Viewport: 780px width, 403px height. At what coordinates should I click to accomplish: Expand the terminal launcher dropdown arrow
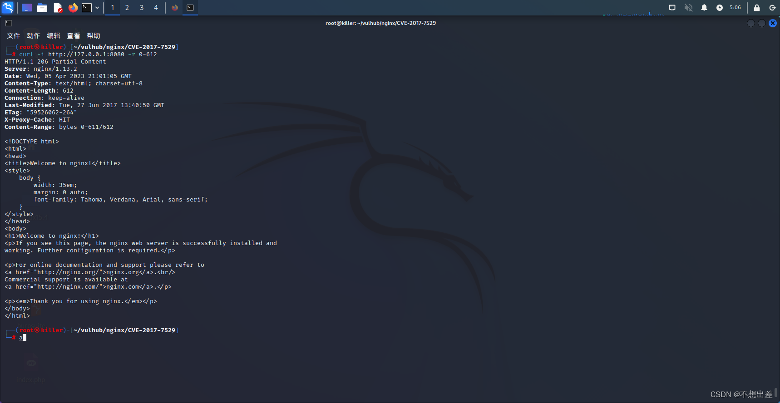[x=97, y=8]
